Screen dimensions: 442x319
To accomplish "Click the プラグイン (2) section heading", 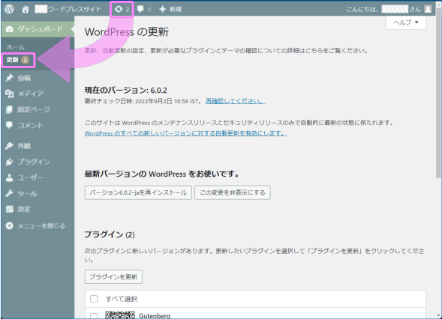I will pyautogui.click(x=110, y=234).
